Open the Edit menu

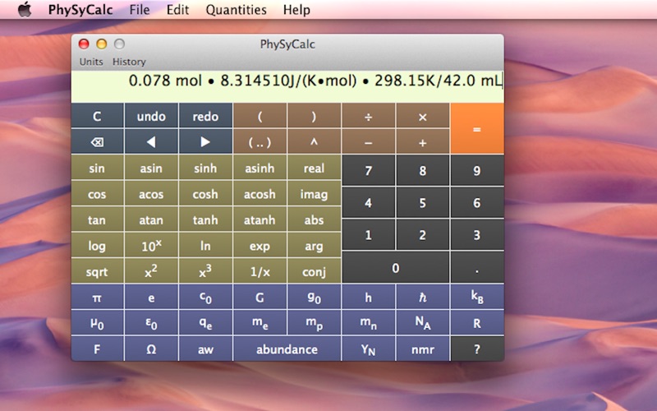coord(177,9)
